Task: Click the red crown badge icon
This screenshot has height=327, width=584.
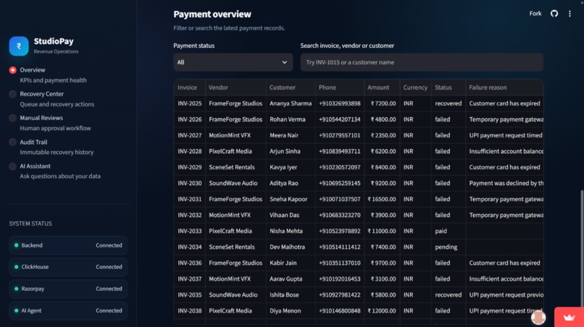Action: click(569, 318)
